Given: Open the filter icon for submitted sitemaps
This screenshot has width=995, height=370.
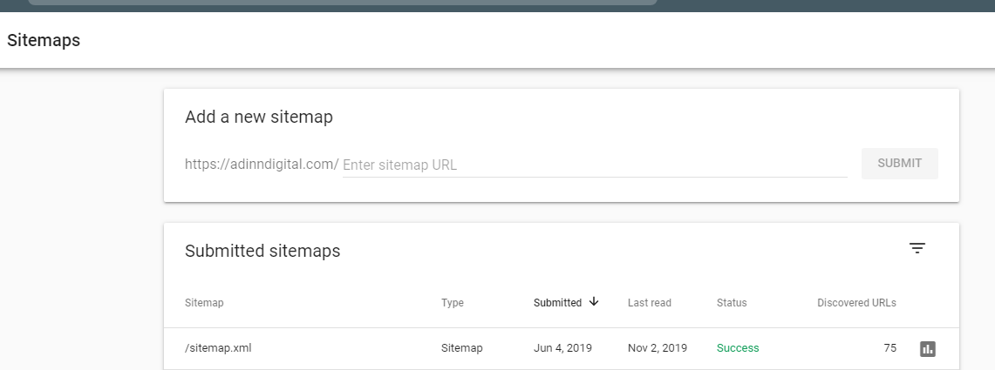Looking at the screenshot, I should point(917,249).
